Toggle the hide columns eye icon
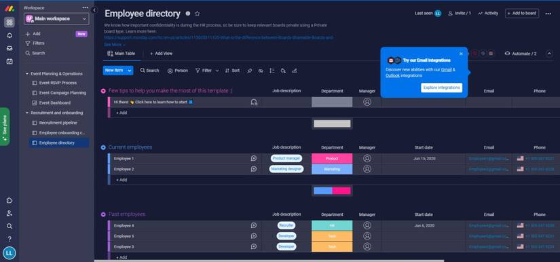 (x=261, y=71)
